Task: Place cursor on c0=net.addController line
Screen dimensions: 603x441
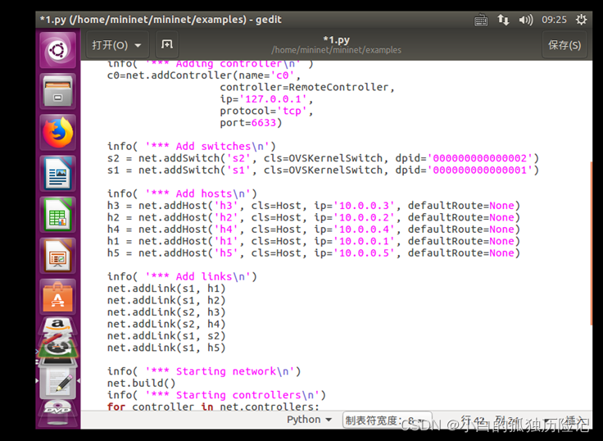Action: click(203, 75)
